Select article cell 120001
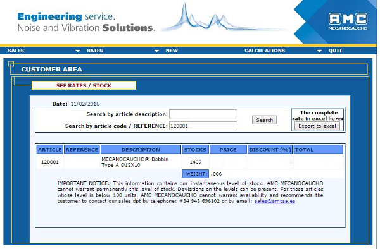This screenshot has height=249, width=380. pos(50,162)
